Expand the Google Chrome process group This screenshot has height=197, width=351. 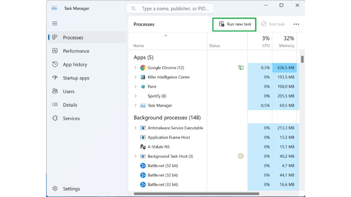(x=135, y=67)
